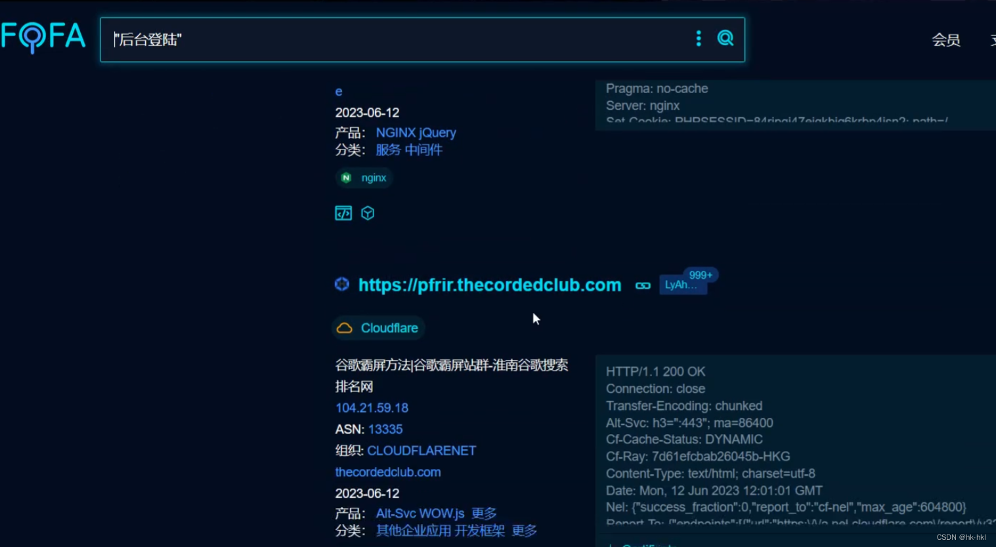The height and width of the screenshot is (547, 996).
Task: Click the hexagon icon beside pfrir URL
Action: [342, 284]
